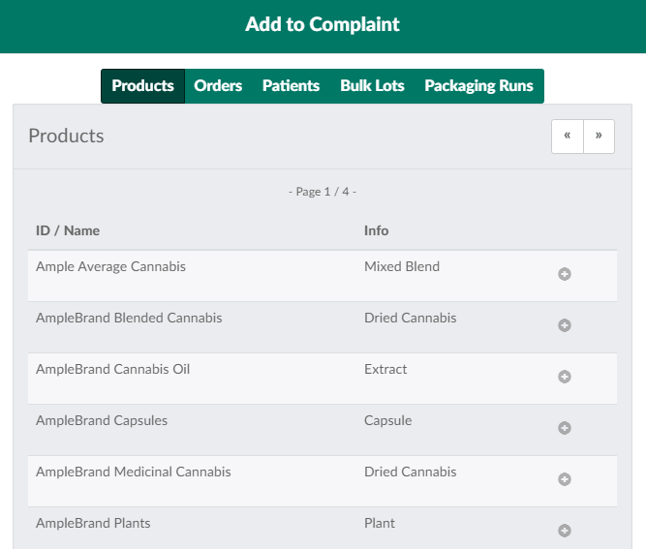
Task: Click the ID / Name column header
Action: tap(68, 230)
